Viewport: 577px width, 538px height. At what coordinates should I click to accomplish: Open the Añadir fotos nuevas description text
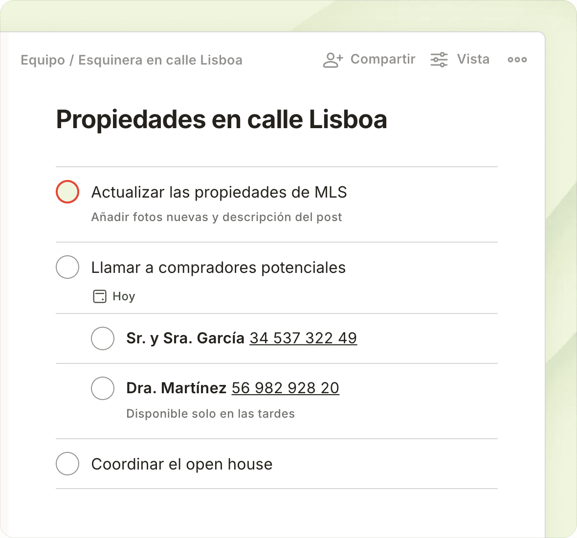coord(217,217)
